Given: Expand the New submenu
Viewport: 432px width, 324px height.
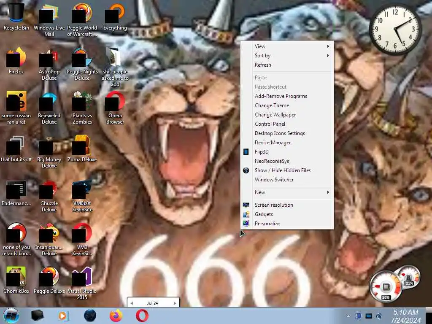Looking at the screenshot, I should (287, 192).
